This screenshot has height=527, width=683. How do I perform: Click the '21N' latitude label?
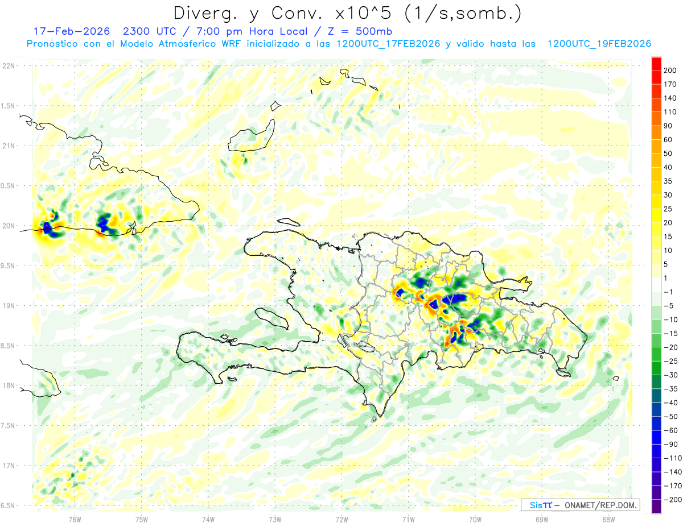(x=8, y=146)
